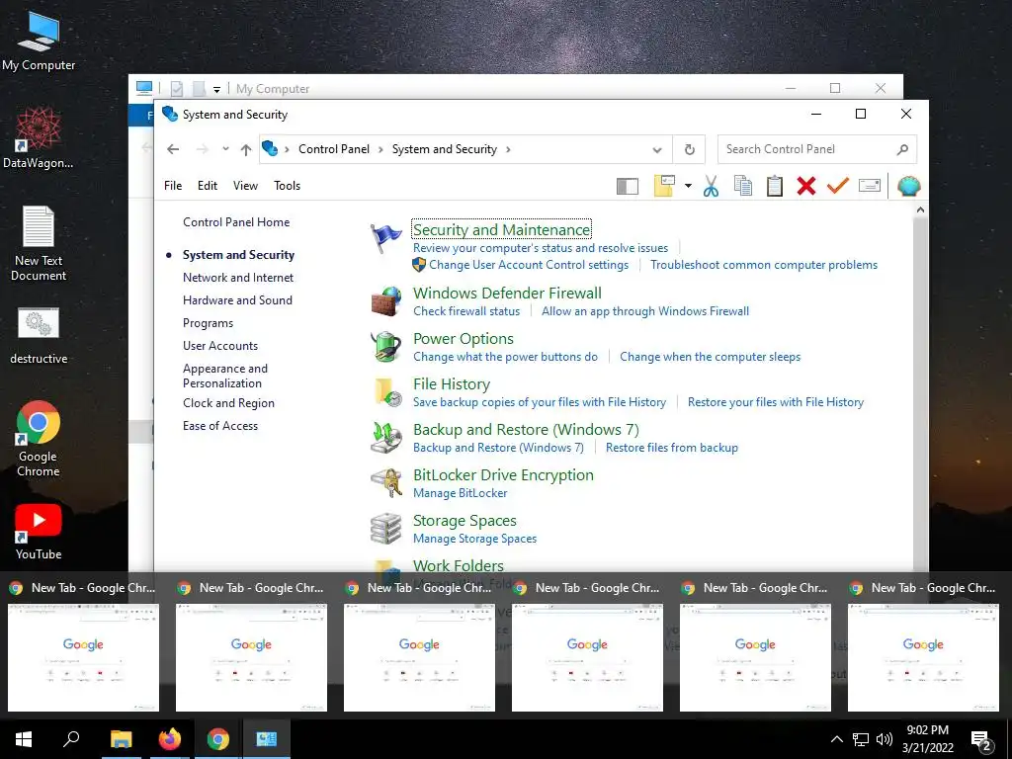
Task: Click Manage BitLocker link
Action: [x=461, y=493]
